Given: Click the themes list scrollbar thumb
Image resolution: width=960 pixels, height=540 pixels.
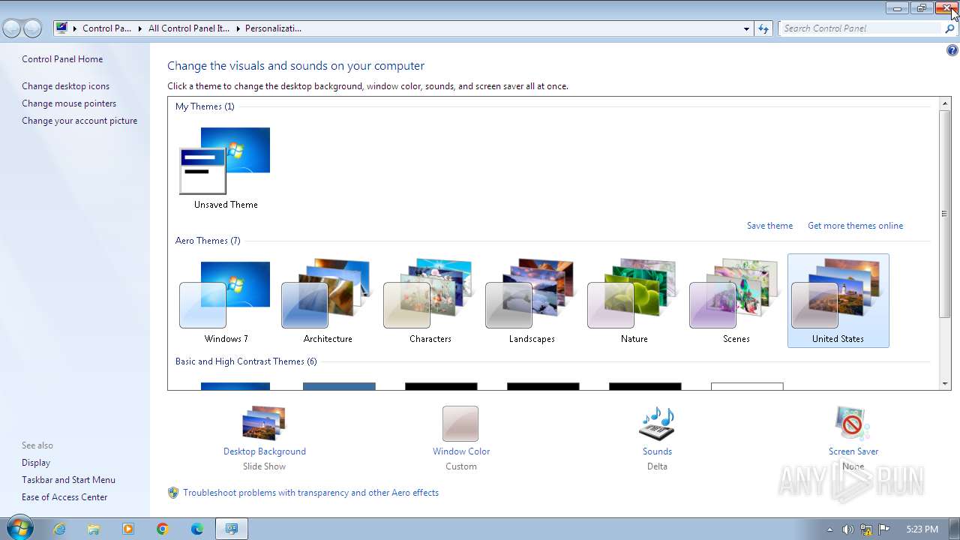Looking at the screenshot, I should click(945, 213).
